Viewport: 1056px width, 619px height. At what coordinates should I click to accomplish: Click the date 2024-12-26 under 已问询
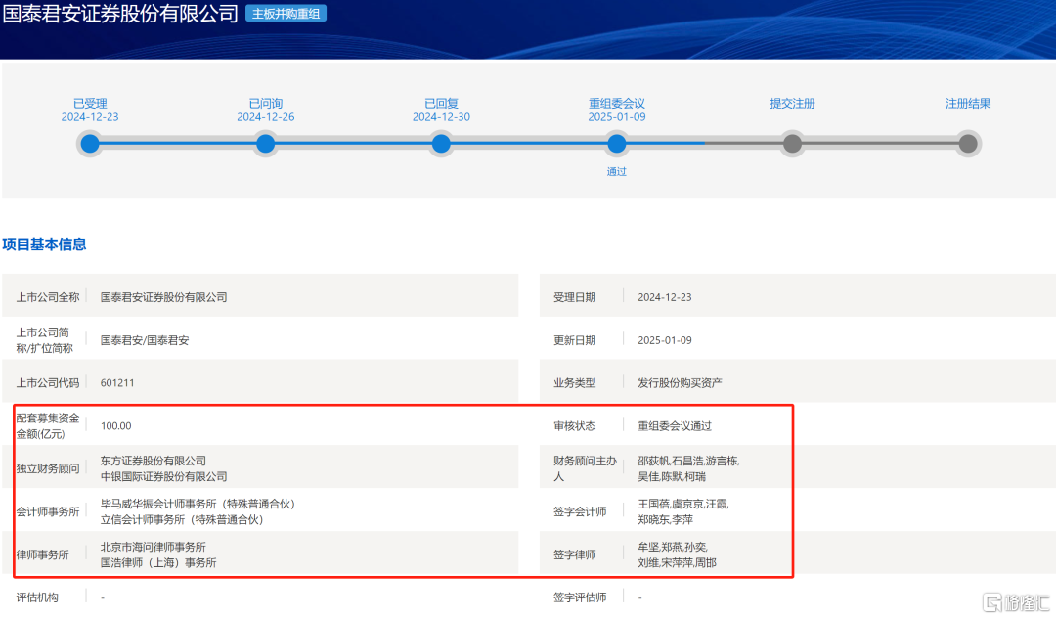tap(265, 117)
